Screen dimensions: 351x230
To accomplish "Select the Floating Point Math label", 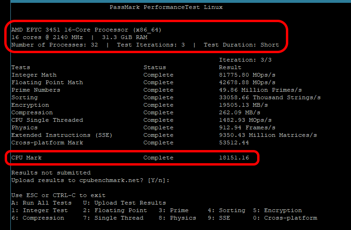I will pyautogui.click(x=47, y=82).
